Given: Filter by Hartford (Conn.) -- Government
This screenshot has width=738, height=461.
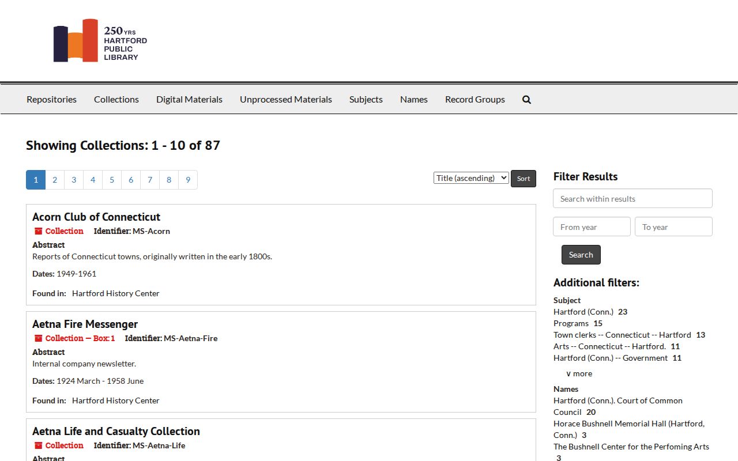Looking at the screenshot, I should pos(611,358).
